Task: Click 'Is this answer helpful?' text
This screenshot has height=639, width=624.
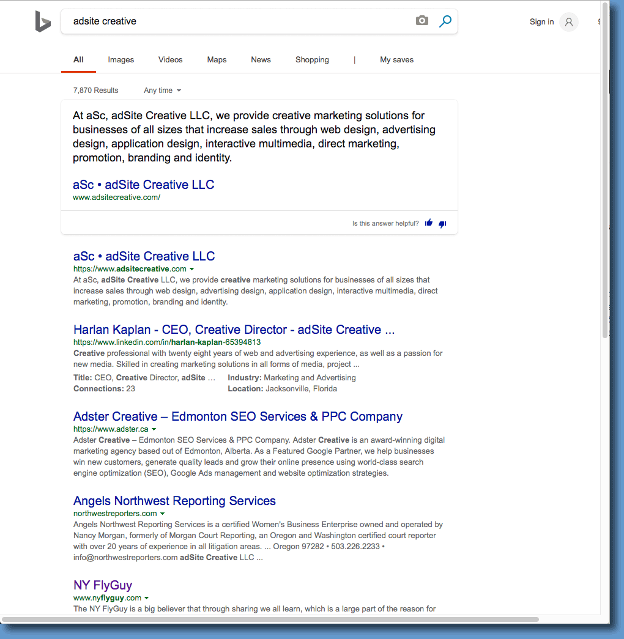Action: point(385,223)
